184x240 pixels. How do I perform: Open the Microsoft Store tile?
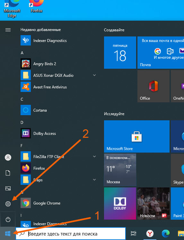click(x=137, y=136)
